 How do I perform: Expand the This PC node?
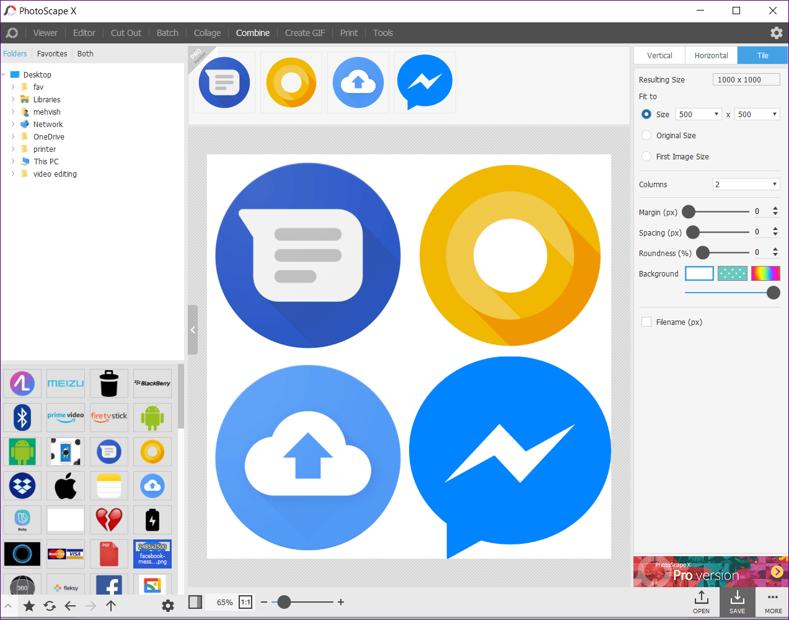13,161
